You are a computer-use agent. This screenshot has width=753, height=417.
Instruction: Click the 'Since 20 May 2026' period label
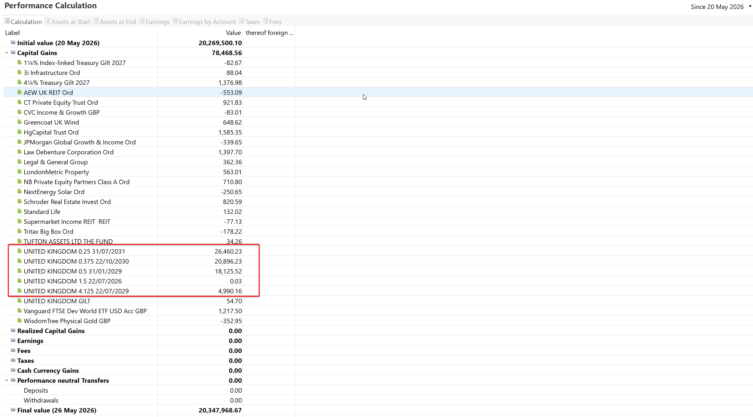coord(717,7)
